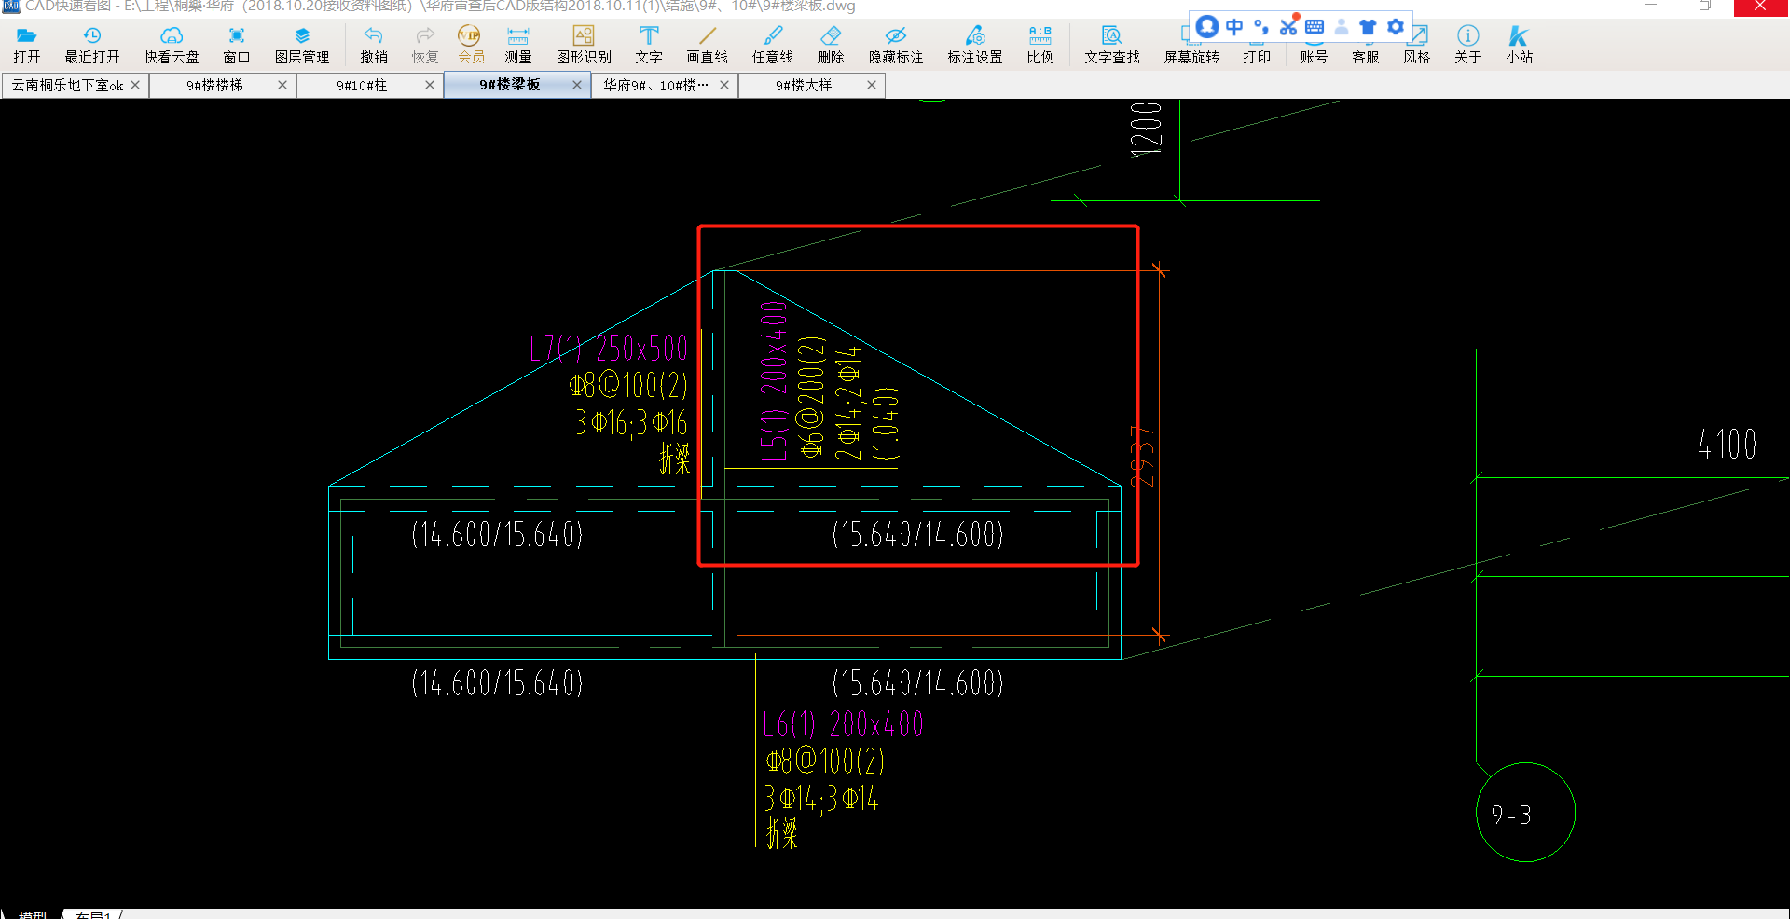Open 图层管理 layer manager

coord(302,45)
